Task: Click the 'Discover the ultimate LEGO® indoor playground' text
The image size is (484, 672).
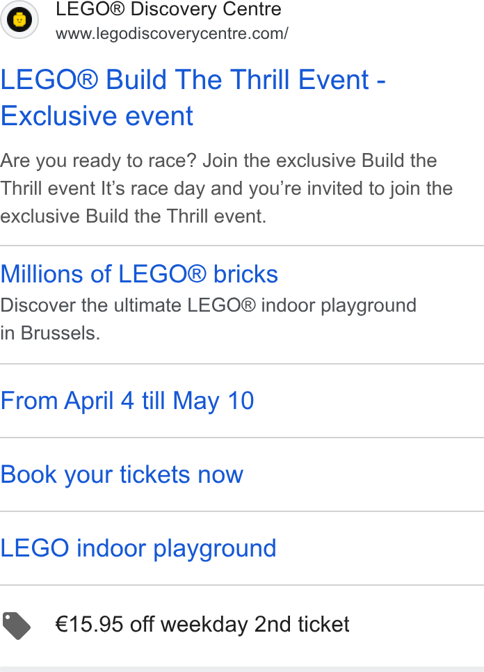Action: [208, 305]
